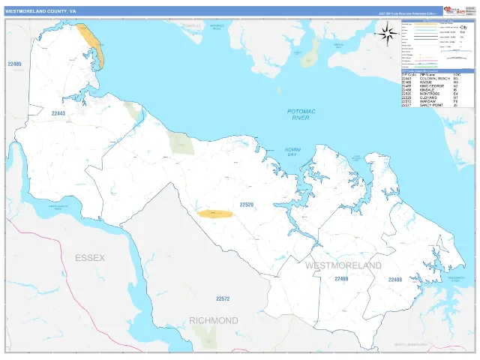Click the 'NORTHUMBERLAND' label at bottom right
This screenshot has width=480, height=360.
410,344
